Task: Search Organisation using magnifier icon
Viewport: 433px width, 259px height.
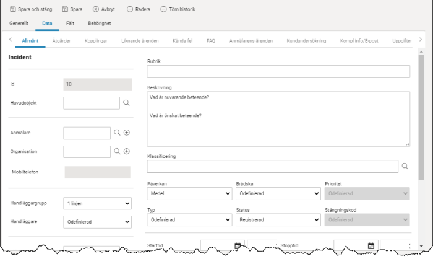Action: 116,151
